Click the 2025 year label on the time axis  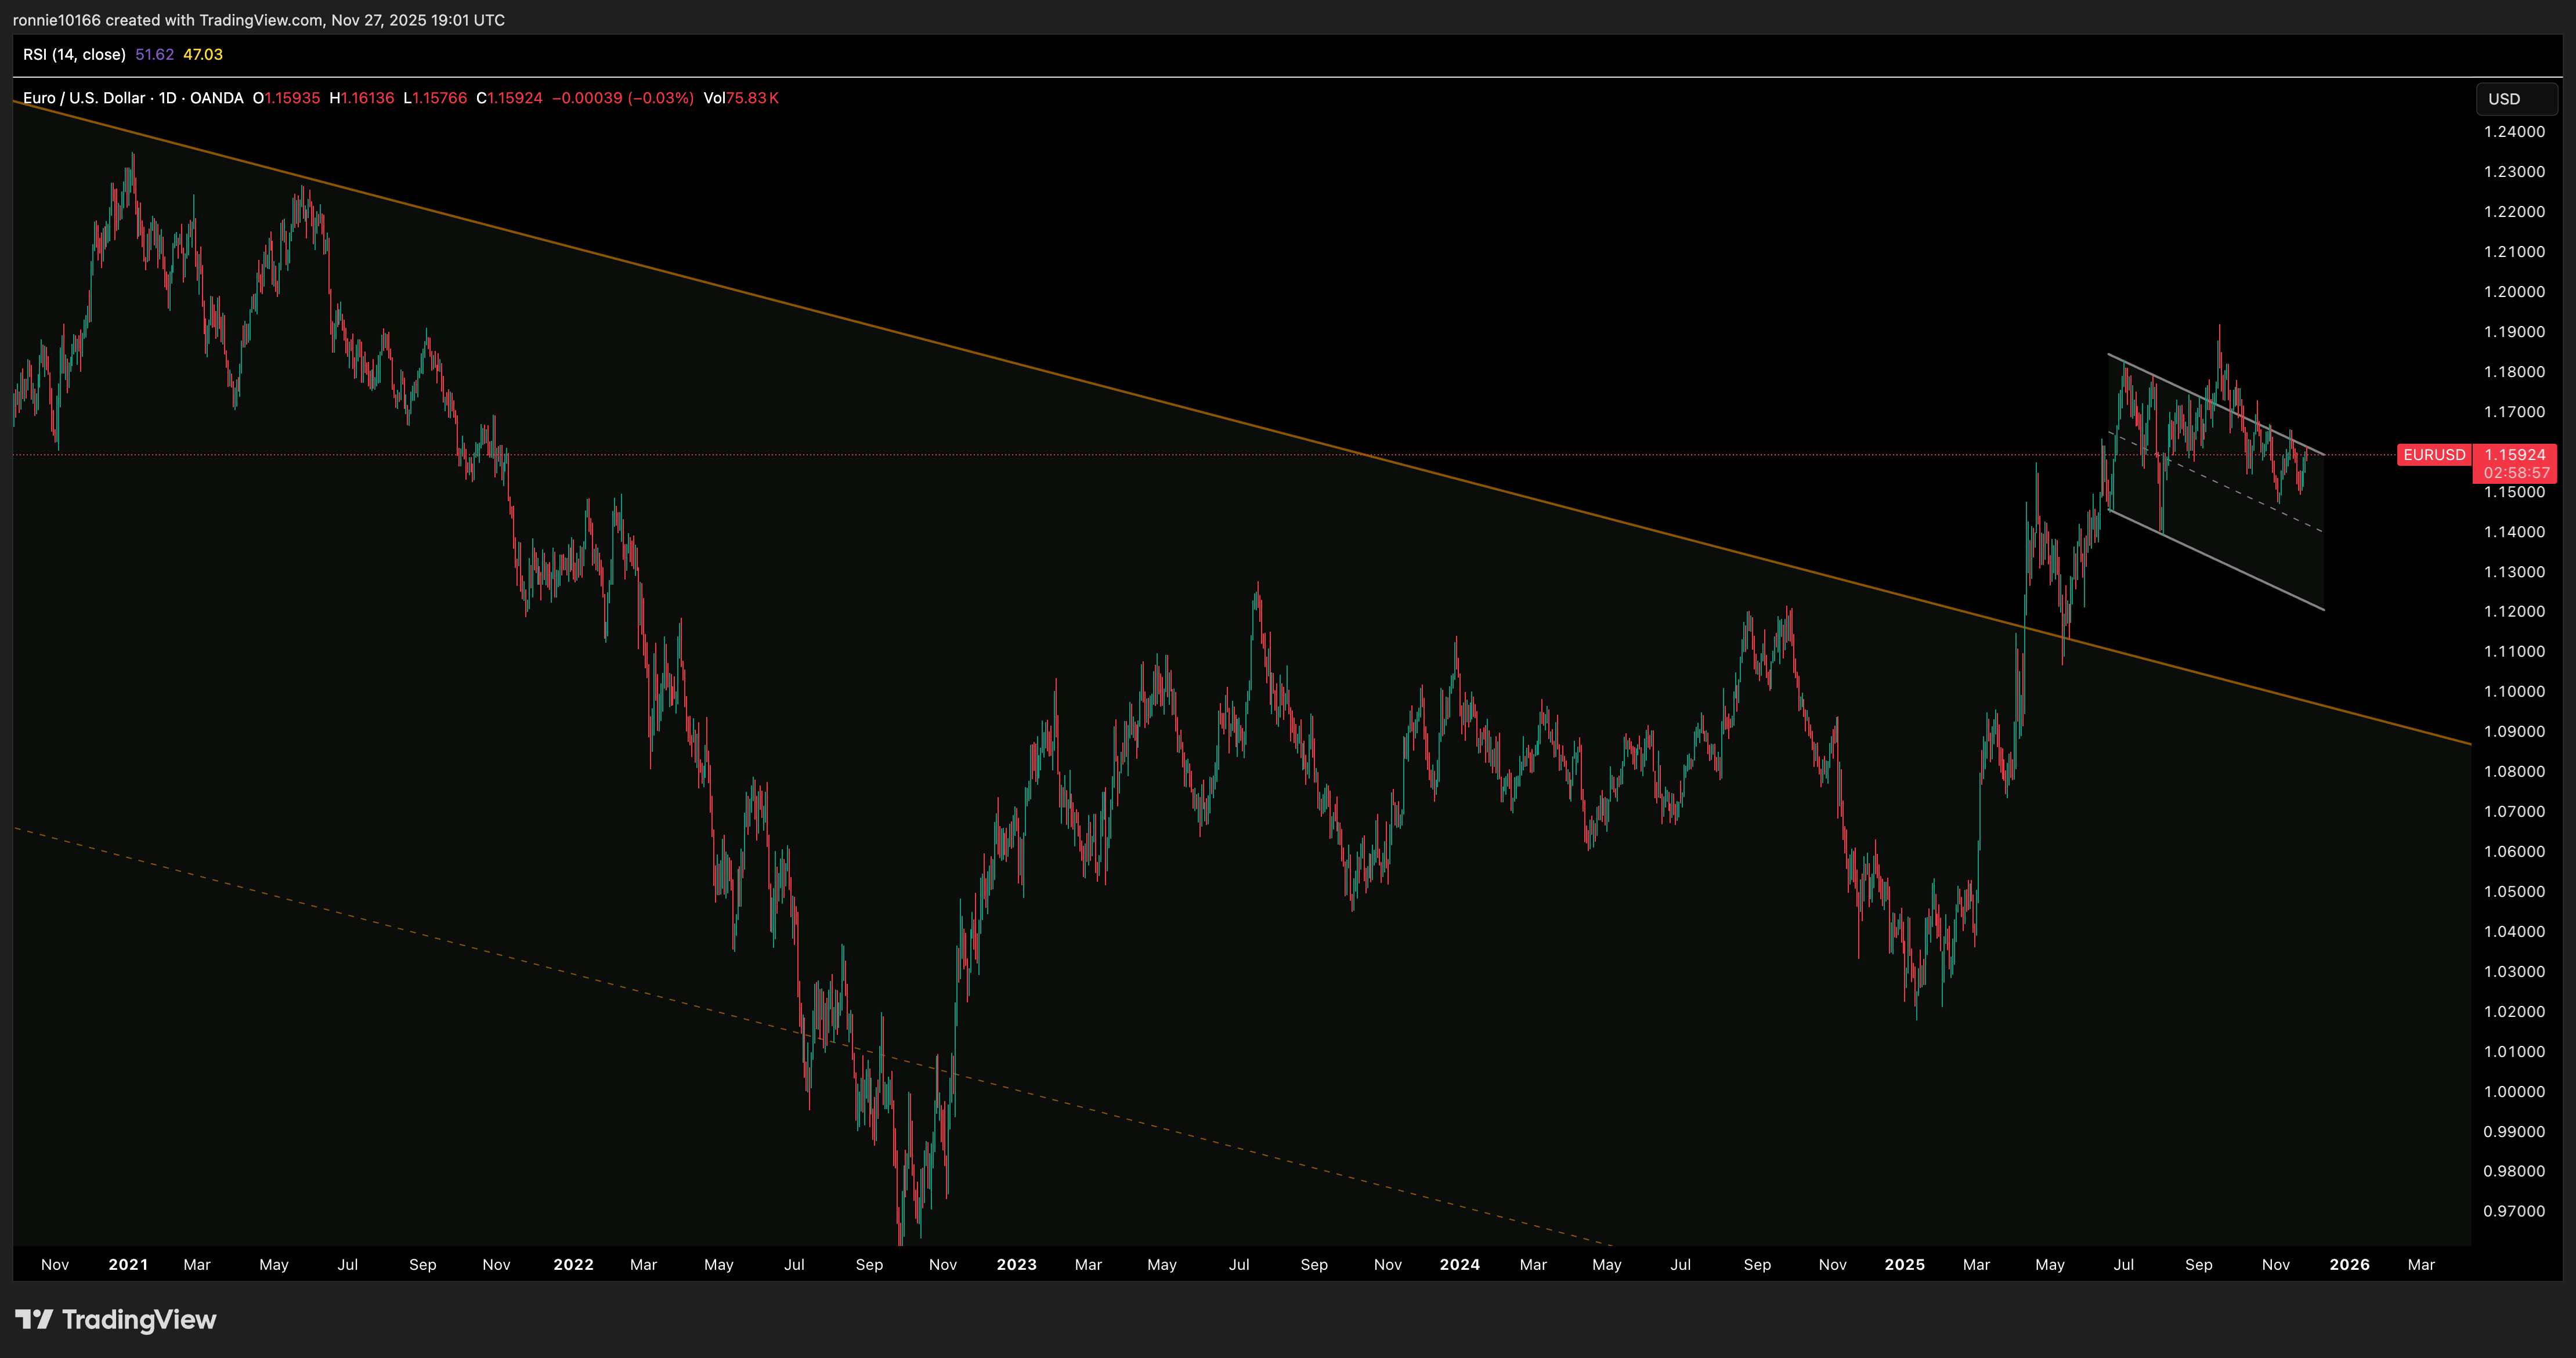pos(1905,1264)
